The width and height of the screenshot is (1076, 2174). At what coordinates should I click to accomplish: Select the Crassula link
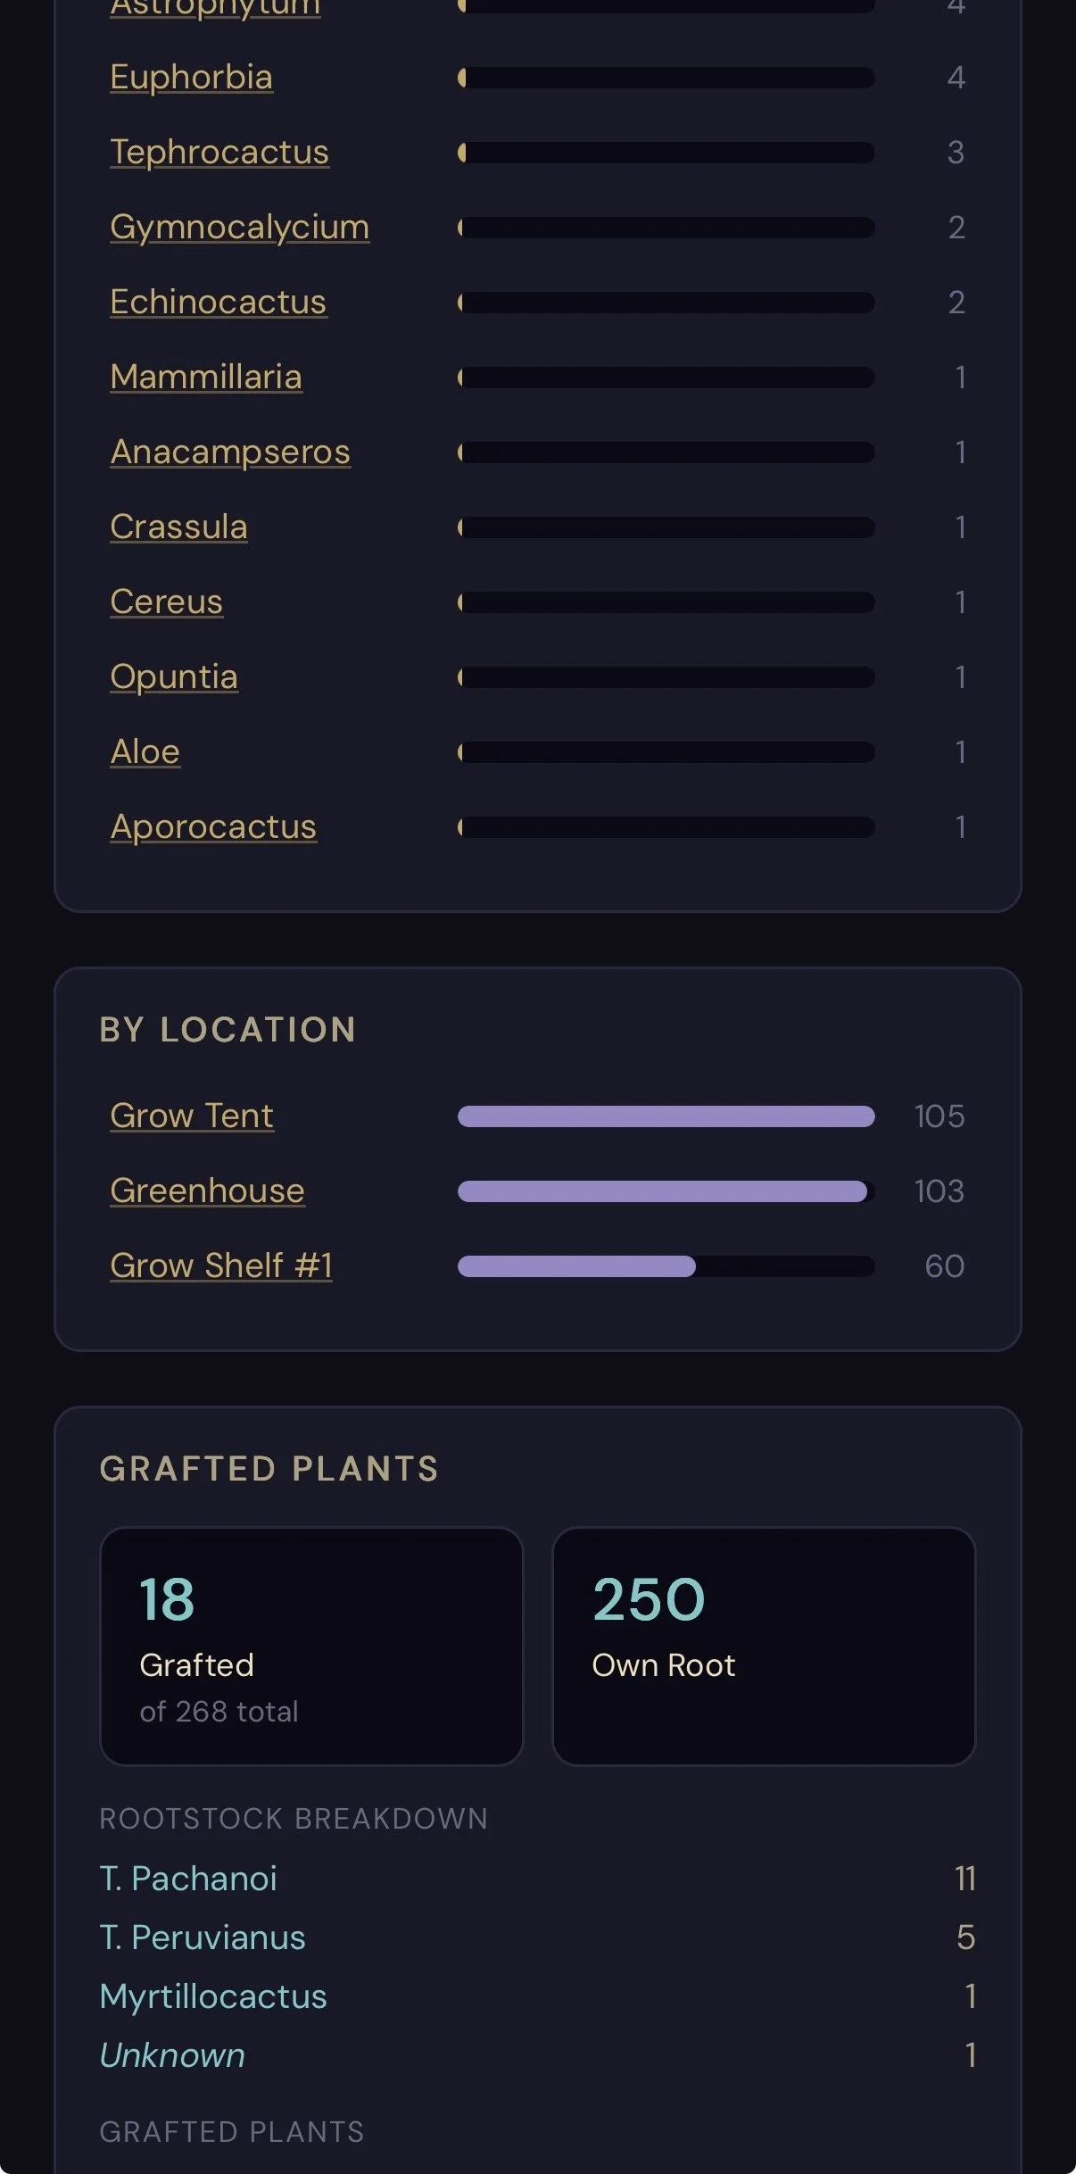click(x=178, y=527)
